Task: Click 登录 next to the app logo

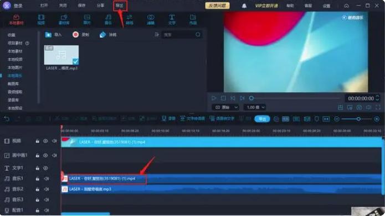Action: [18, 6]
